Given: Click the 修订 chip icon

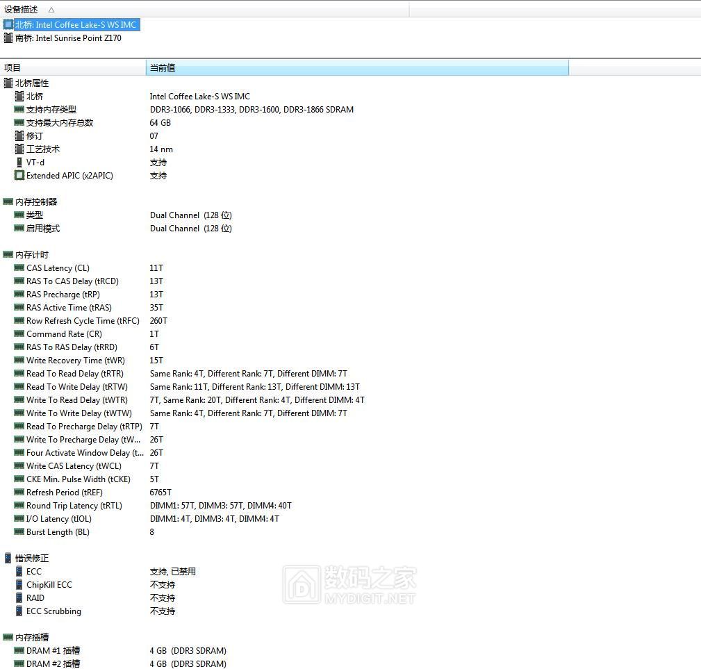Looking at the screenshot, I should (19, 135).
